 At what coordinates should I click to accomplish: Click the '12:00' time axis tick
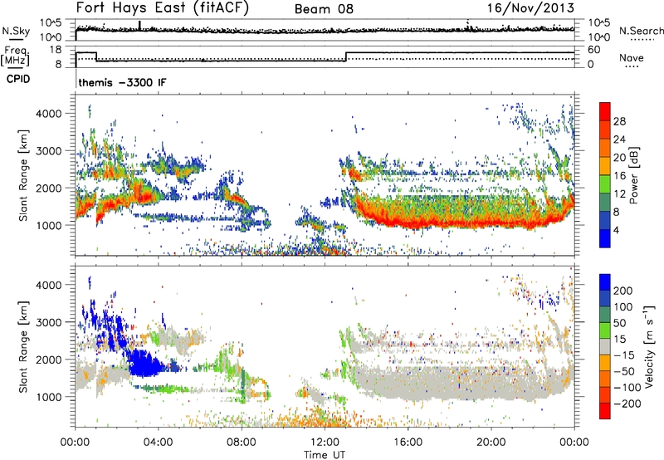pyautogui.click(x=325, y=443)
